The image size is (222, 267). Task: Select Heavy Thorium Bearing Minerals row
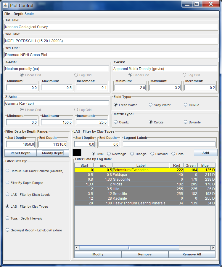tap(145, 203)
